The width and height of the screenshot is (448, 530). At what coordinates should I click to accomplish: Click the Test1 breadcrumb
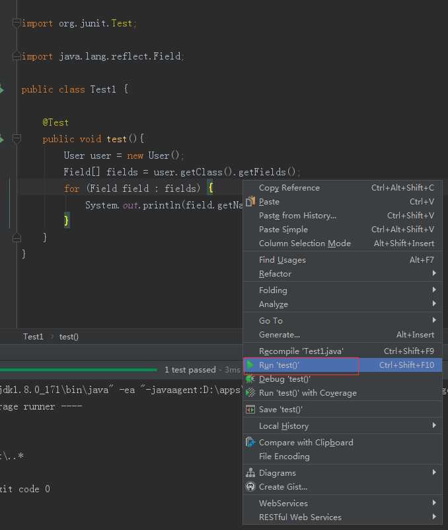[x=33, y=337]
